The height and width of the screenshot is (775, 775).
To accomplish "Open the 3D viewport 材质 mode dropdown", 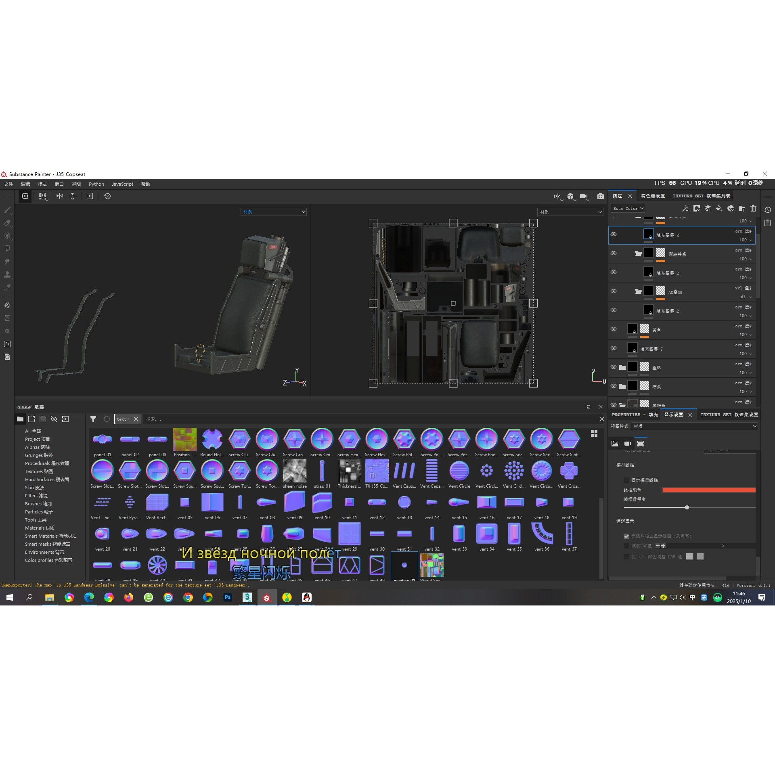I will coord(274,212).
